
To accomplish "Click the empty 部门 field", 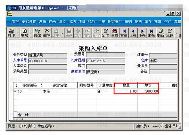I will click(x=106, y=66).
